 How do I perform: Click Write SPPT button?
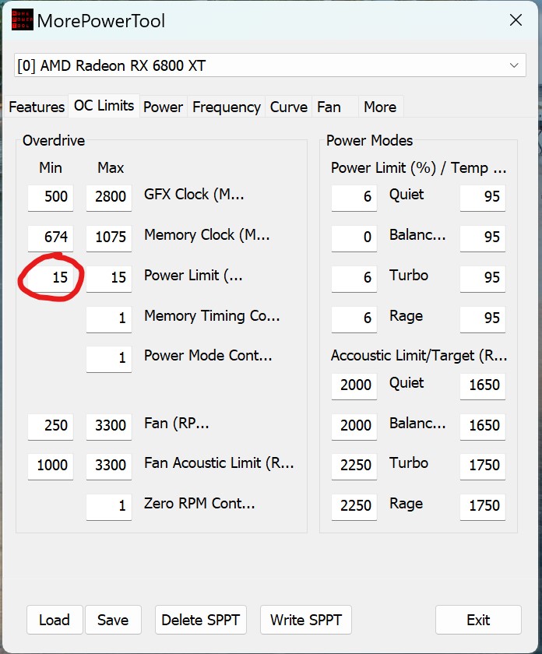[306, 620]
